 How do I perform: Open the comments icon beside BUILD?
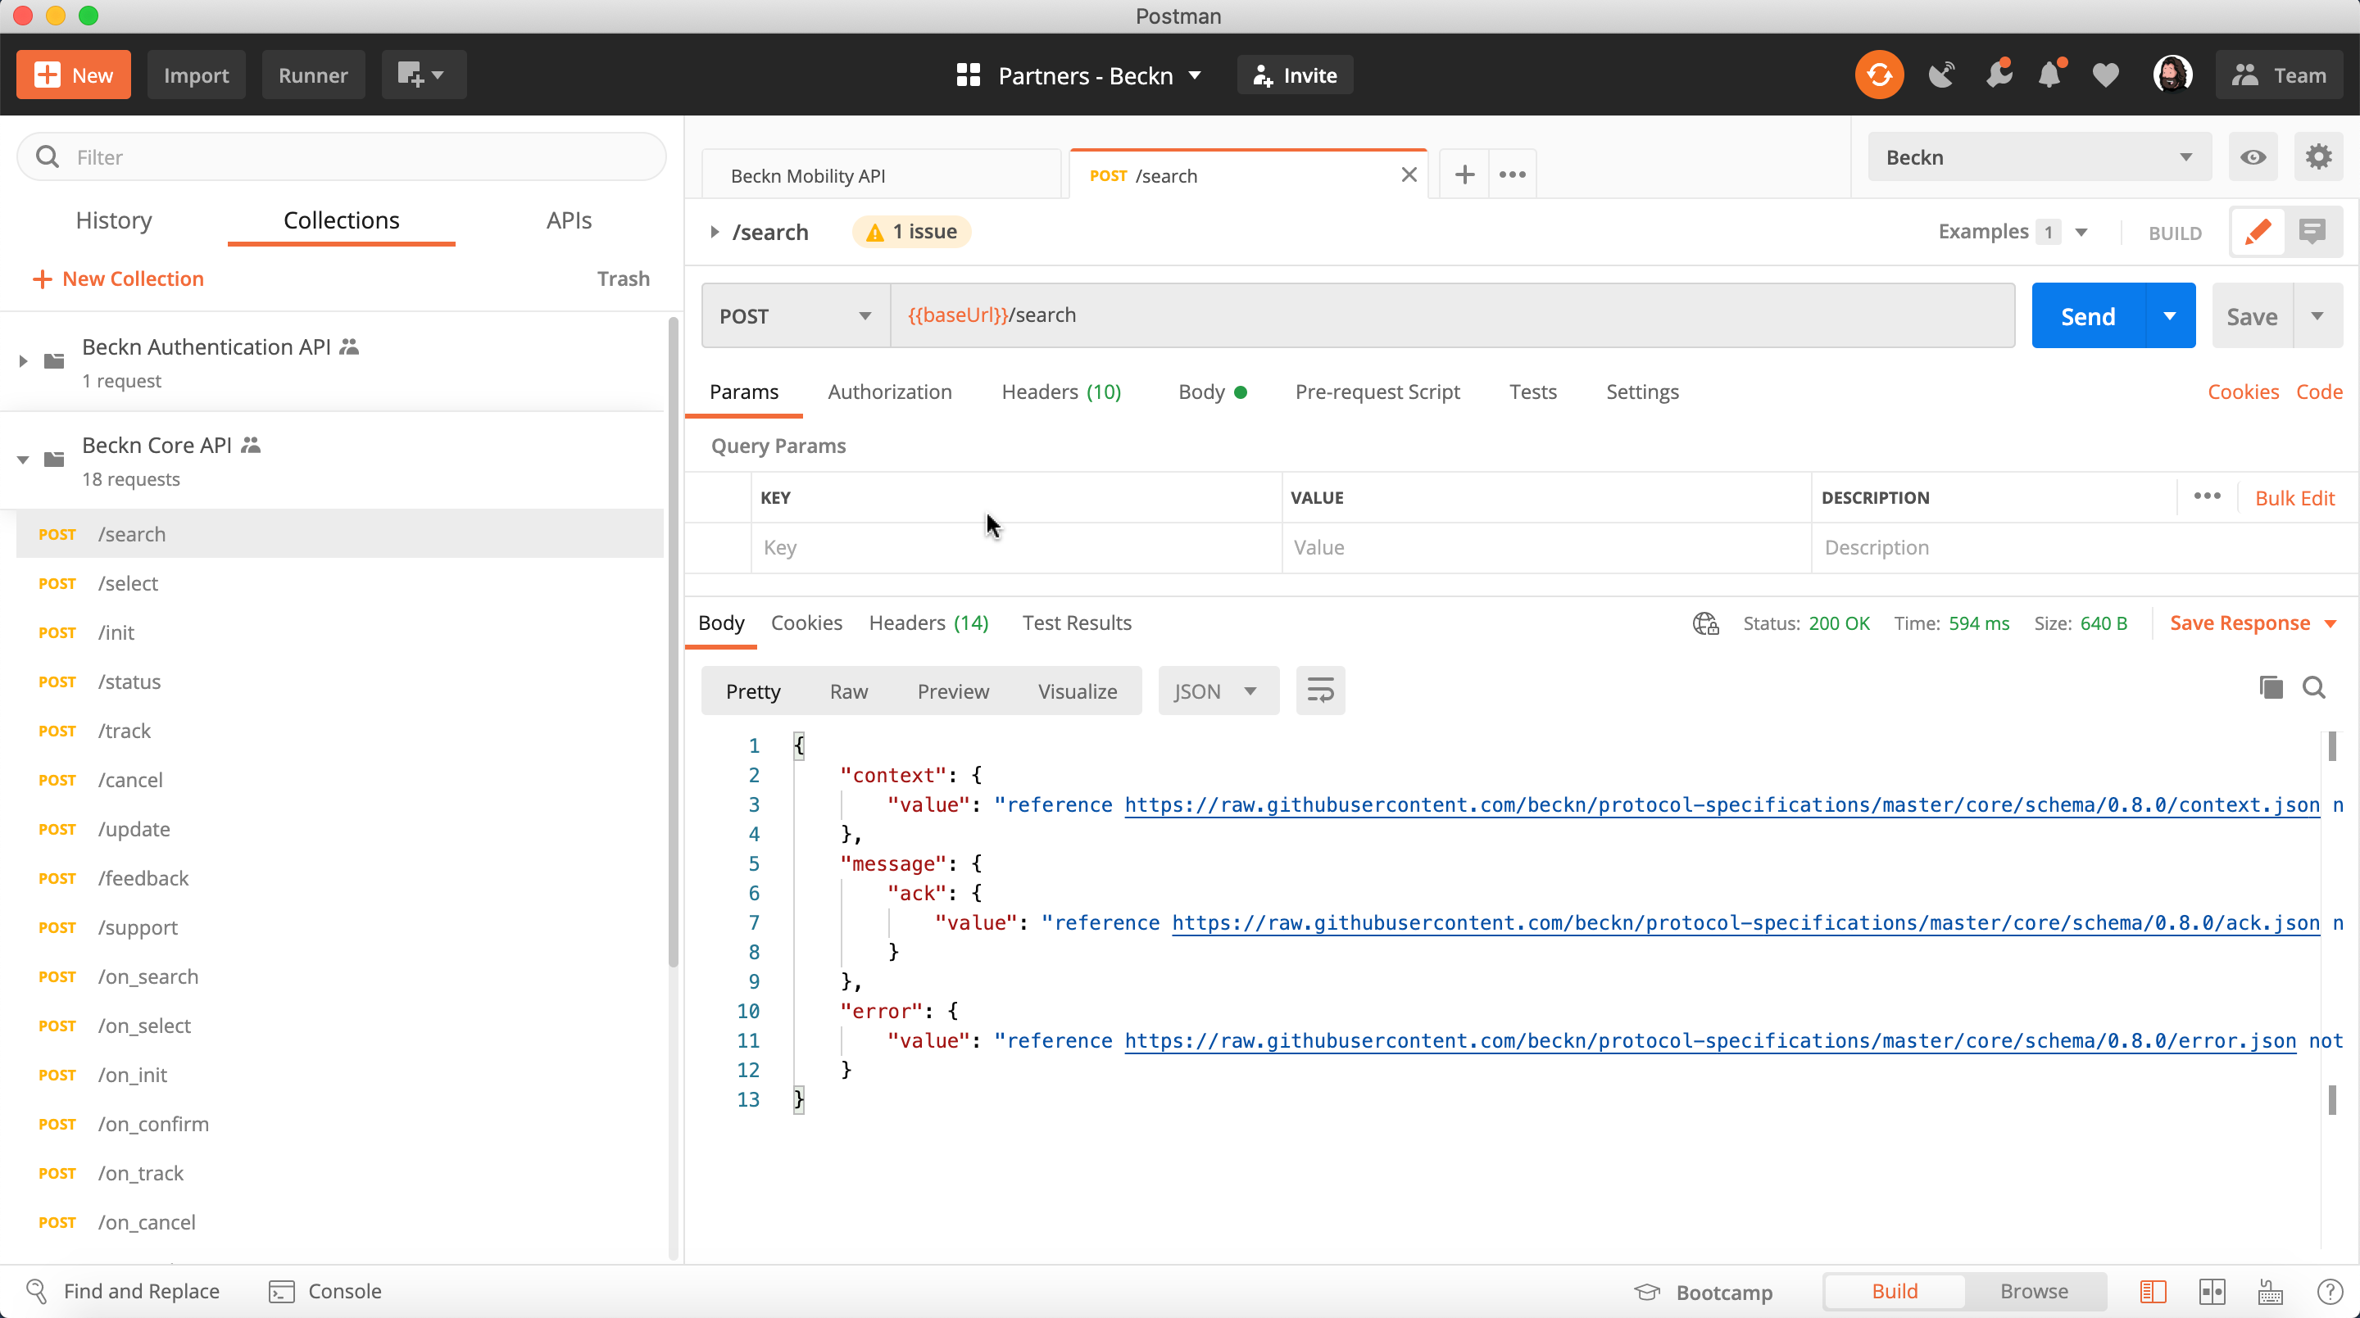[2312, 232]
